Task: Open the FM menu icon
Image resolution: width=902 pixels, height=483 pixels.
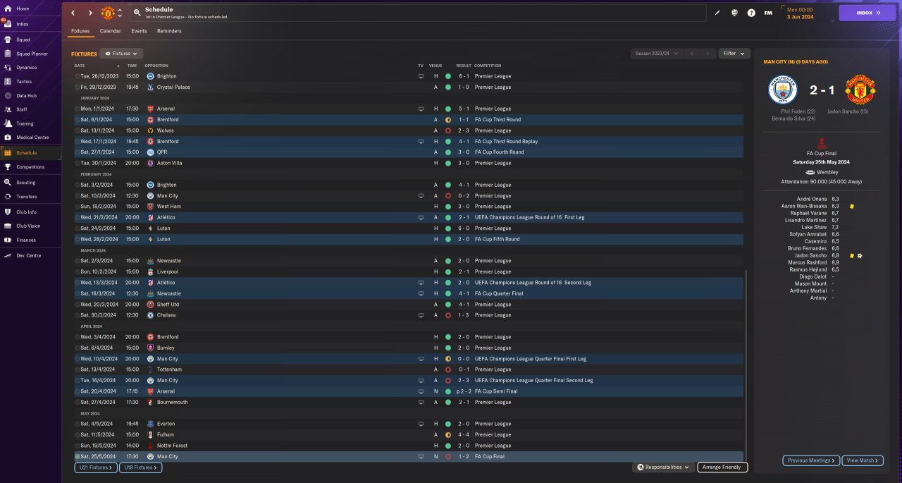Action: [768, 13]
